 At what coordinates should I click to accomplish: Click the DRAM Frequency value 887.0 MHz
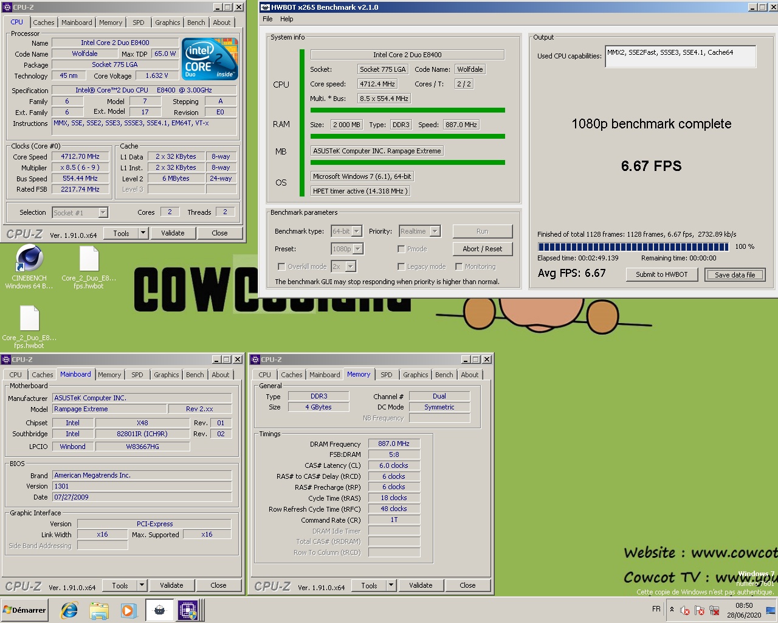pyautogui.click(x=394, y=444)
